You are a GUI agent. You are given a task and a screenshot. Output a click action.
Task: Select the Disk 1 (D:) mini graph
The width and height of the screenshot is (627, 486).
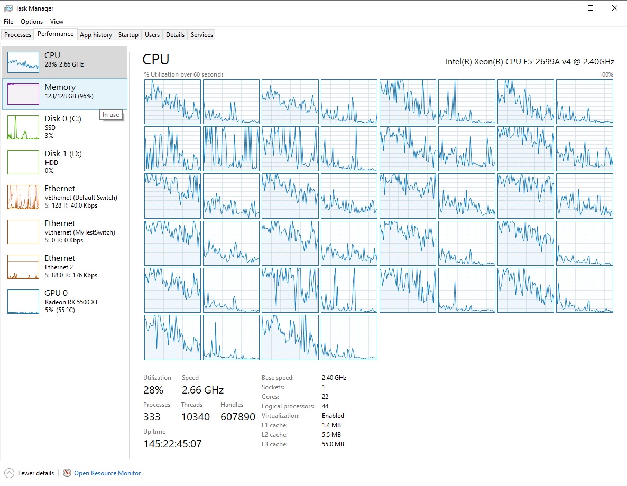pyautogui.click(x=23, y=162)
